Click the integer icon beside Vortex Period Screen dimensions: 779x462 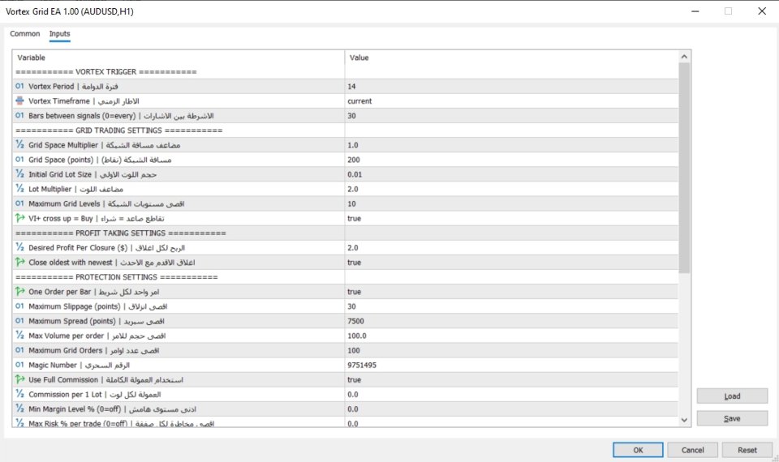pos(19,87)
